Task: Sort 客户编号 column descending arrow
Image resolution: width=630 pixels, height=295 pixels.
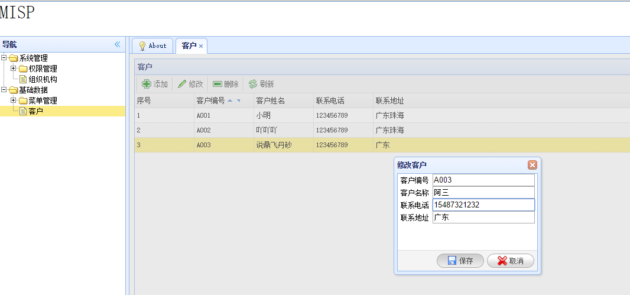Action: click(238, 101)
